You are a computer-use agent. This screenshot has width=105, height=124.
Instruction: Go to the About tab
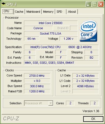72,12
